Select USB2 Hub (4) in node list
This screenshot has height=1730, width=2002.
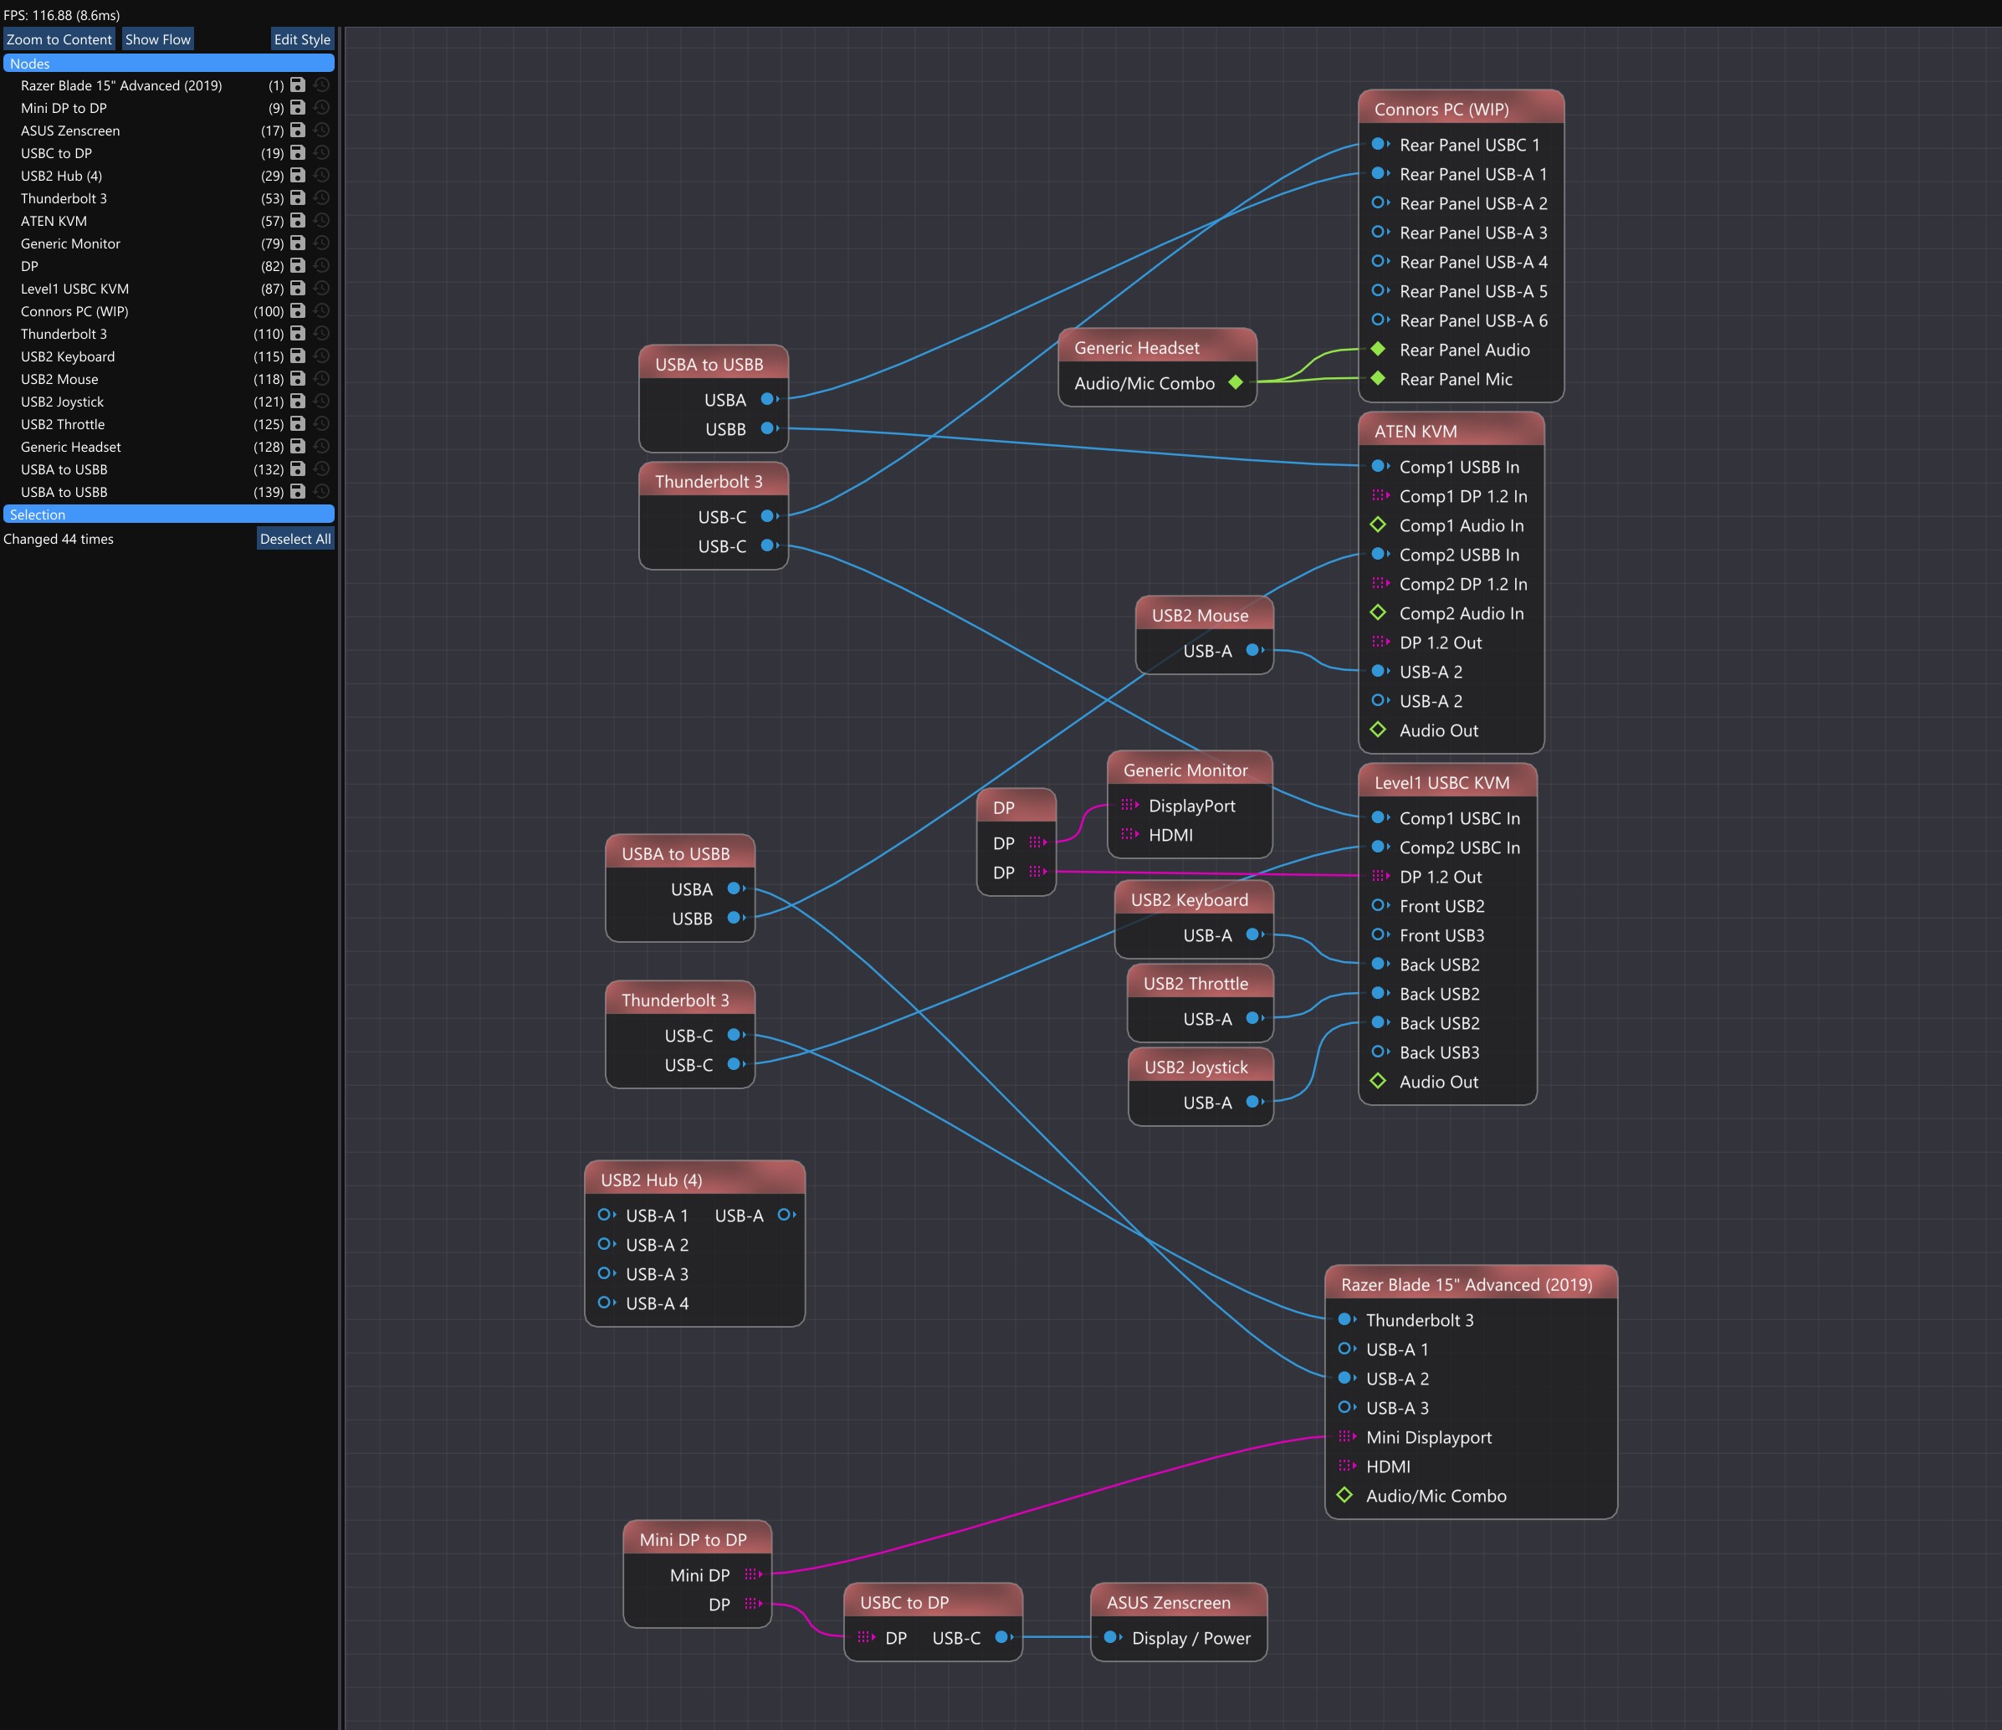pyautogui.click(x=61, y=176)
